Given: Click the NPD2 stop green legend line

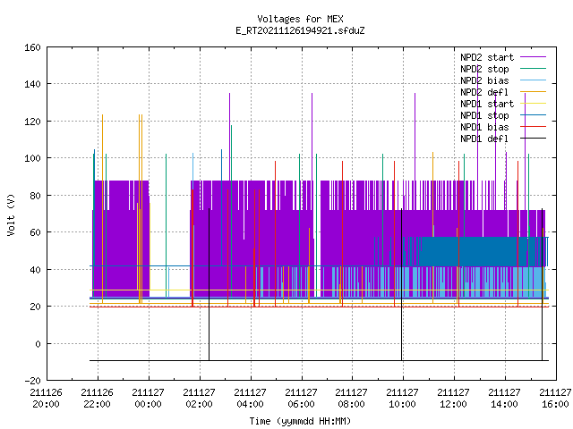Looking at the screenshot, I should [x=533, y=69].
